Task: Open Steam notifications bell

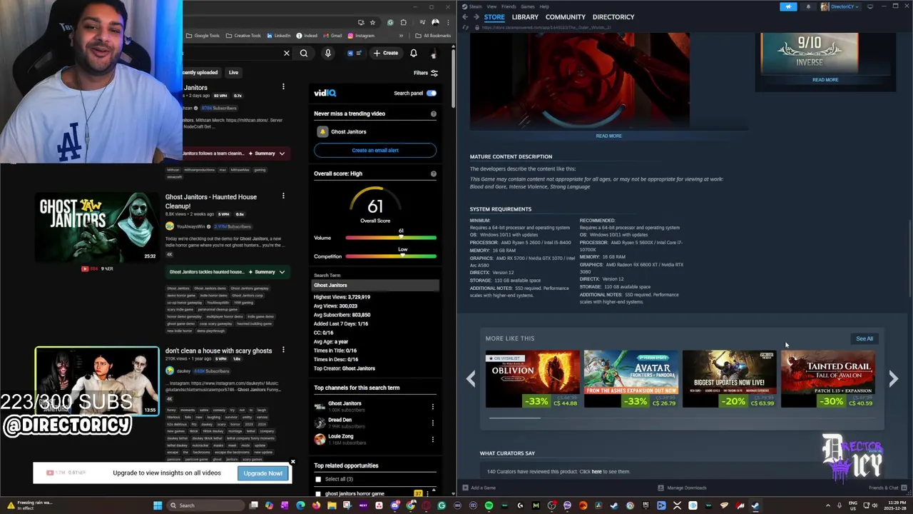Action: [808, 6]
